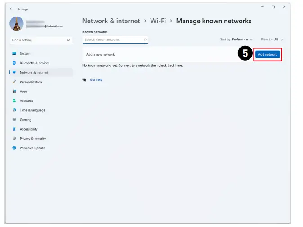Click the Accessibility figure icon
Screen dimensions: 303x227
click(x=14, y=129)
